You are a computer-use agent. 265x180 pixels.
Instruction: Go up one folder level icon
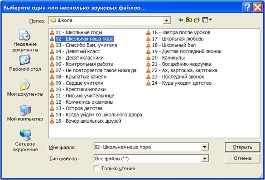188,20
